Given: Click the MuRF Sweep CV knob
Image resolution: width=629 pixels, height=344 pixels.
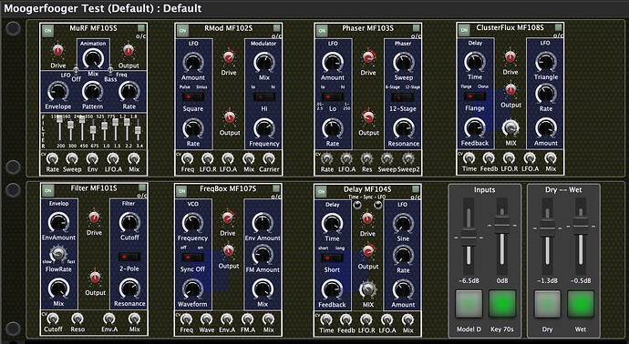Looking at the screenshot, I should [72, 159].
